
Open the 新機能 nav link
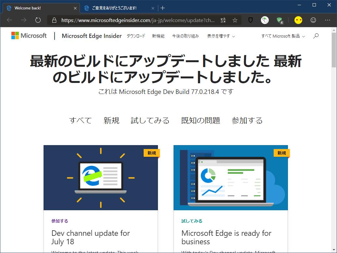pos(158,36)
